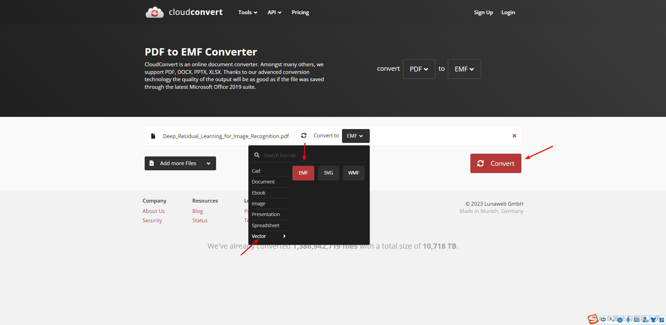Open the Tools menu
This screenshot has height=325, width=666.
[x=248, y=12]
